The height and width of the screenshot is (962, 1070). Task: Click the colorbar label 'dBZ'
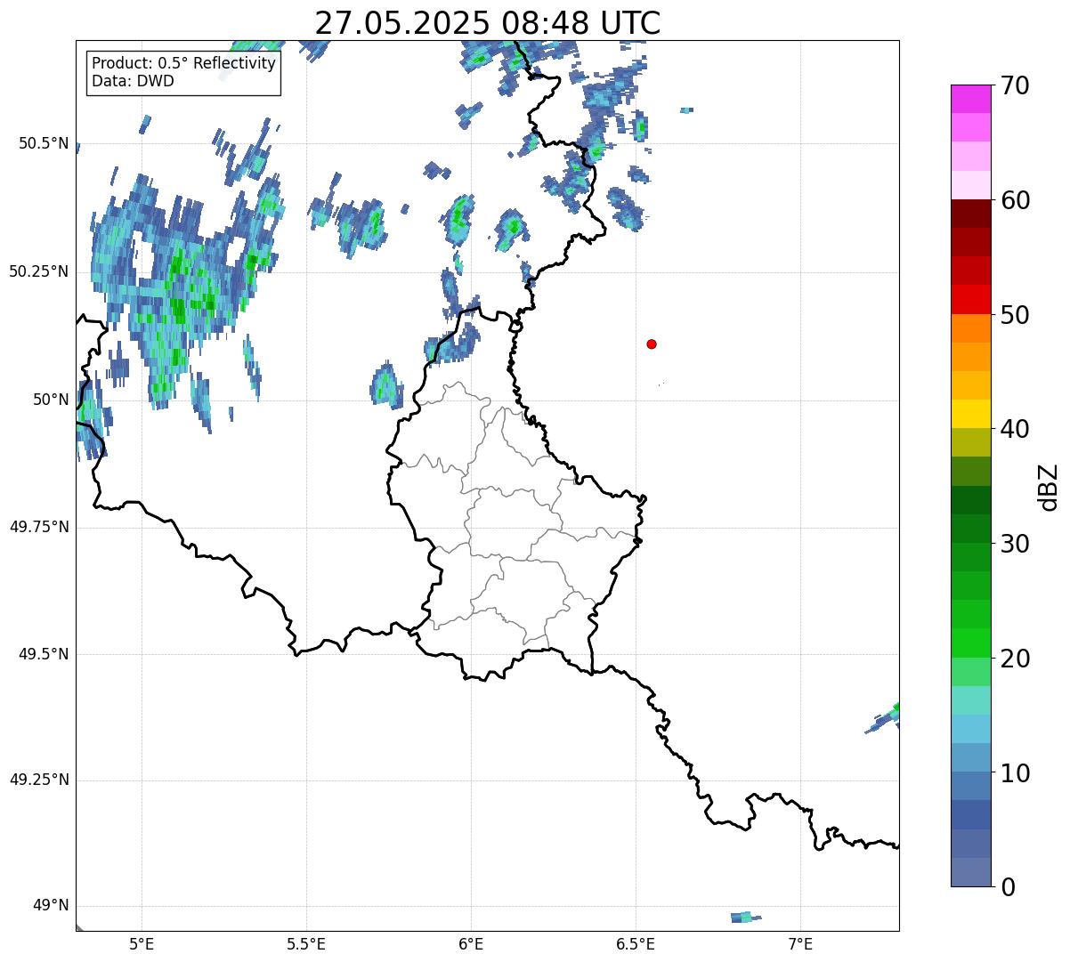tap(1048, 487)
